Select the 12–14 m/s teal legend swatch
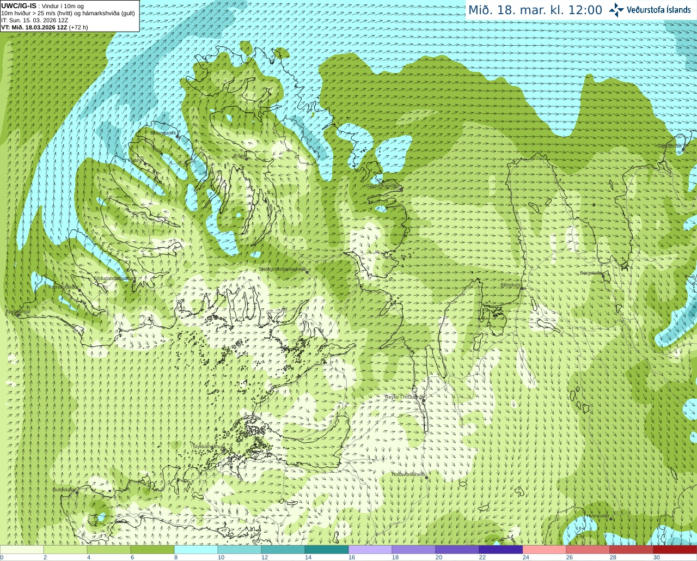 283,550
